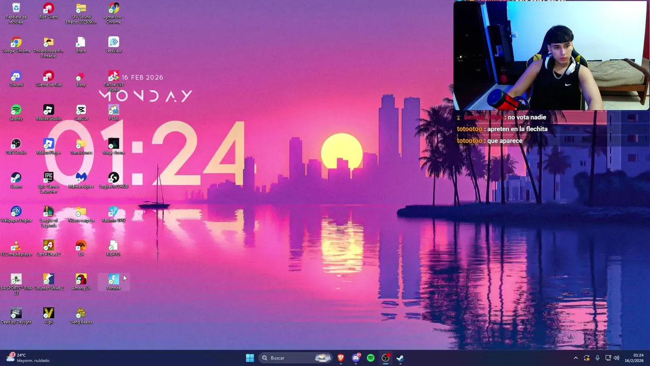Select the Epic Games Launcher icon
Image resolution: width=650 pixels, height=366 pixels.
(49, 183)
